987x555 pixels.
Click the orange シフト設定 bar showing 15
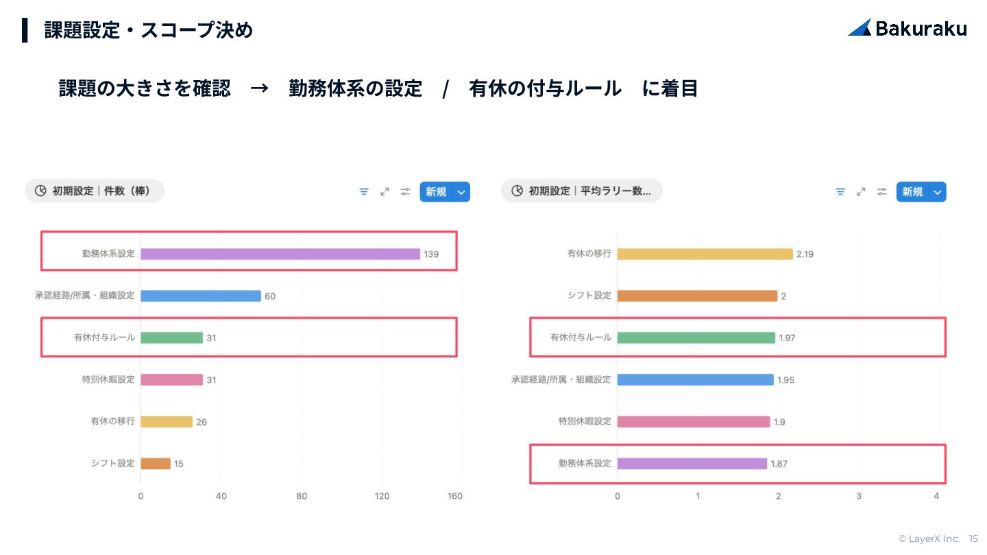[156, 464]
